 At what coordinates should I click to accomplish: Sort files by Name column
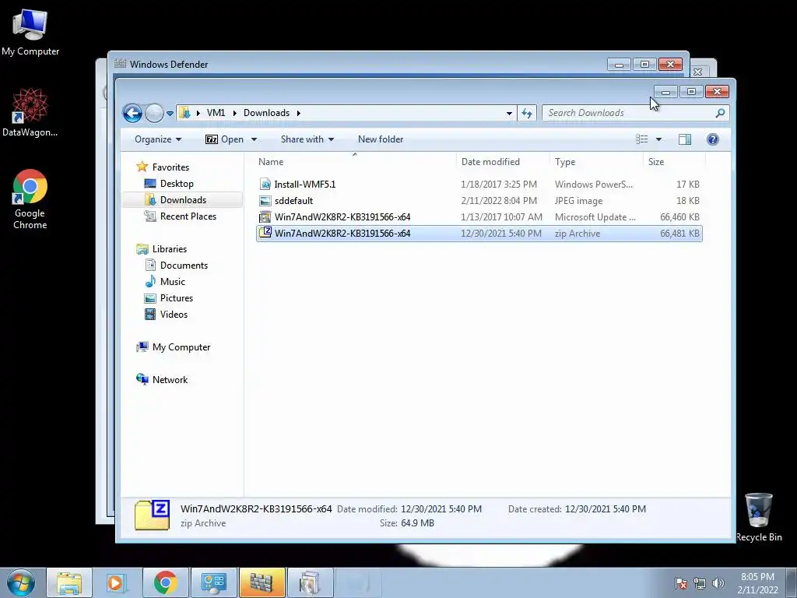pos(355,162)
